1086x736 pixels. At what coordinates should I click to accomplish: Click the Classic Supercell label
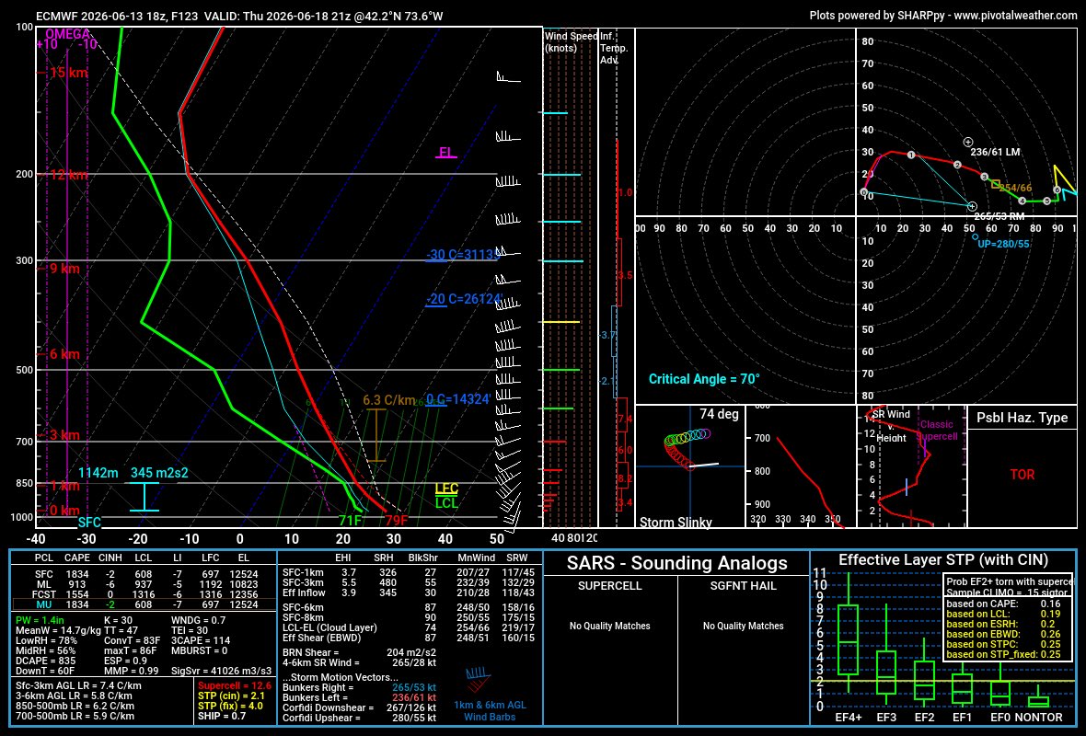click(936, 430)
